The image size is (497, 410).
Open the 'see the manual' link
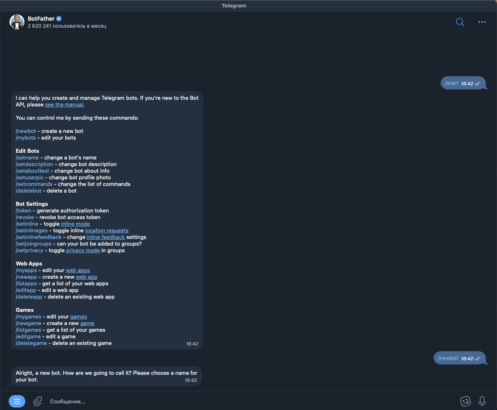point(64,105)
